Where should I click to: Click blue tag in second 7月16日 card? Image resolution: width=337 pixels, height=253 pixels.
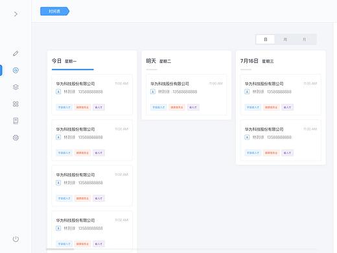pos(253,153)
